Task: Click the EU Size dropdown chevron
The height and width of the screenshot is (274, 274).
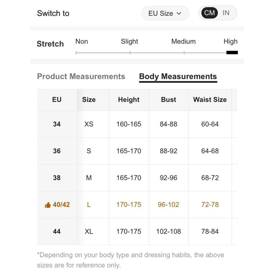Action: tap(179, 13)
